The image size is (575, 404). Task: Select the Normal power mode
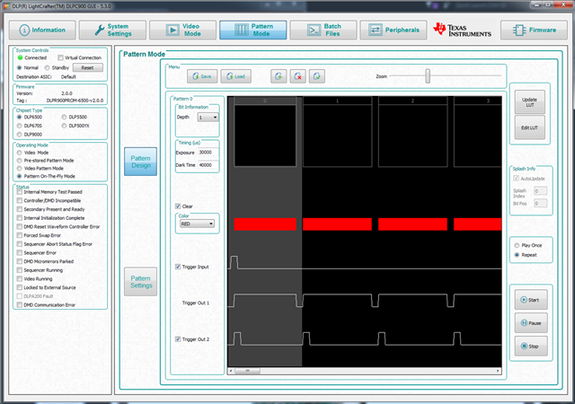coord(20,67)
